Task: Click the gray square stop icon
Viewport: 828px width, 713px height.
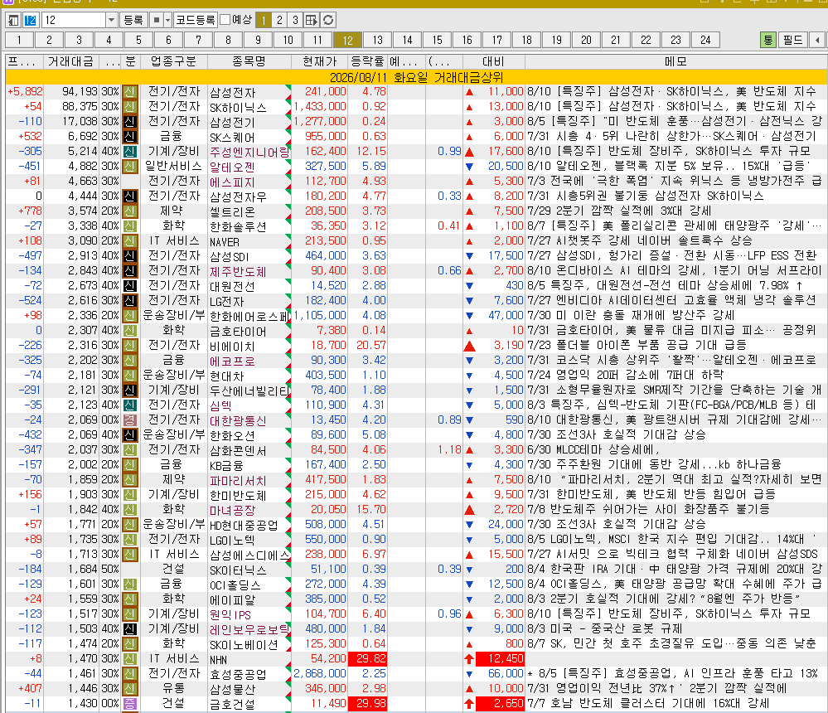Action: [157, 20]
